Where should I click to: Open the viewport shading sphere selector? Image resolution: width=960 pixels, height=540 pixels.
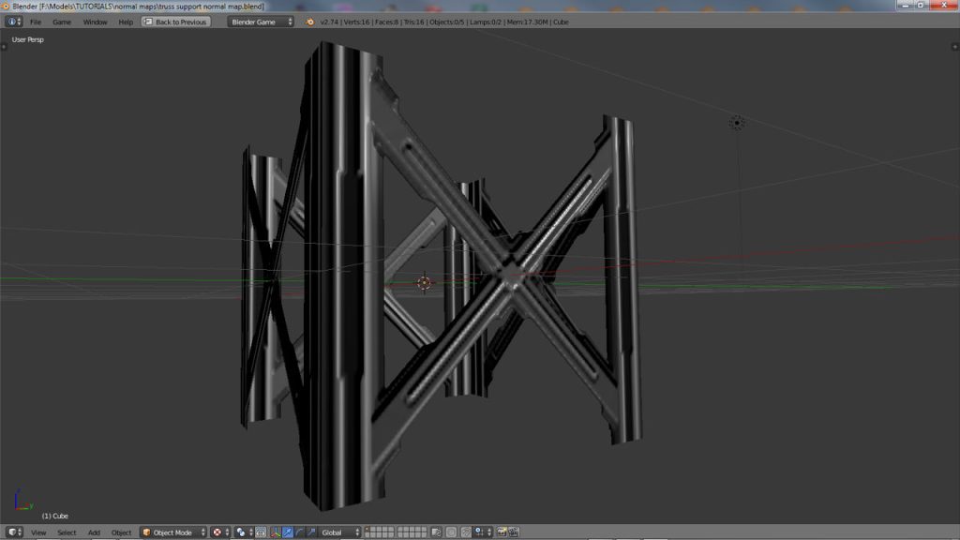217,532
